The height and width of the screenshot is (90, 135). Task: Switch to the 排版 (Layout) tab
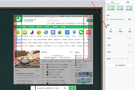pyautogui.click(x=128, y=2)
